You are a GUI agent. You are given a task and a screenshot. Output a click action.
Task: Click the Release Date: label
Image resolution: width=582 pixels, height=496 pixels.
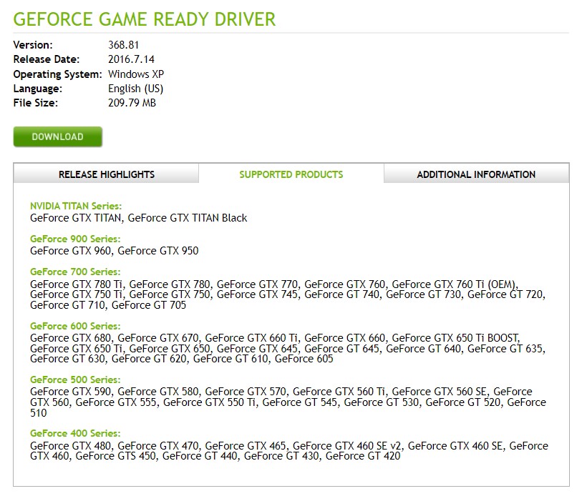coord(47,59)
